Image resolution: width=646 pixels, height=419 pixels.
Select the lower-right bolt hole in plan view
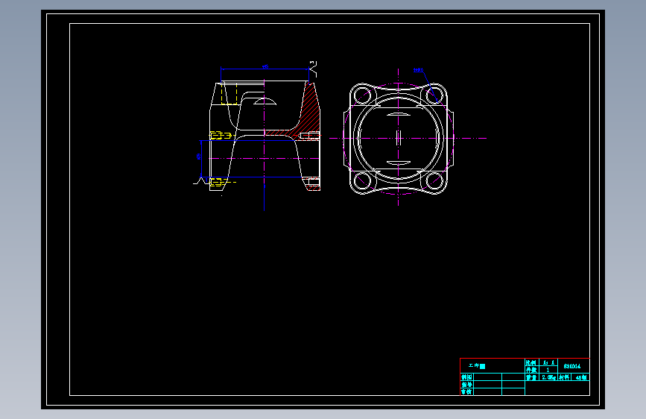(434, 180)
